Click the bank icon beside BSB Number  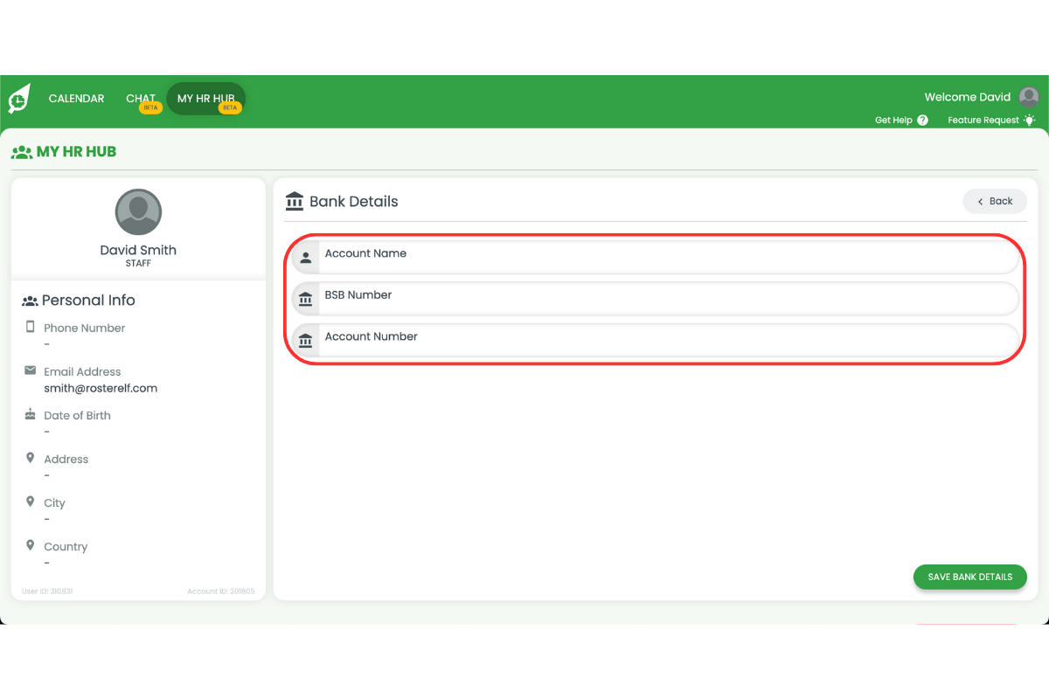coord(306,300)
